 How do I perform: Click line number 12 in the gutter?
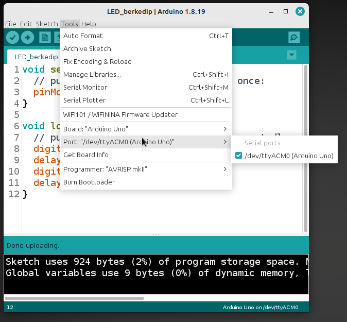pos(14,194)
